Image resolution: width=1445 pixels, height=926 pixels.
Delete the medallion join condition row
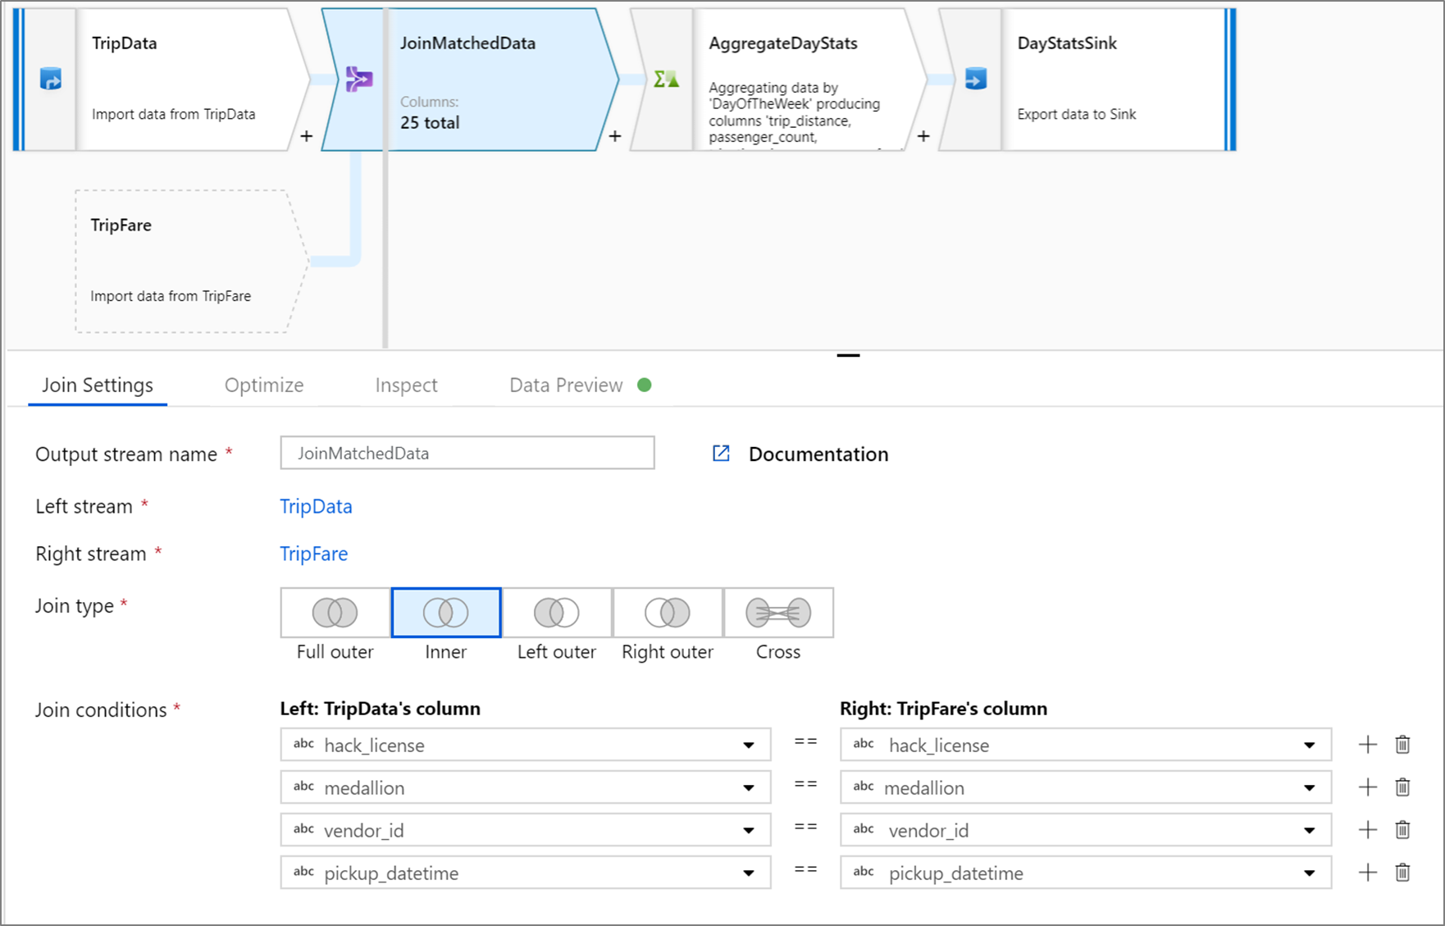[1402, 787]
